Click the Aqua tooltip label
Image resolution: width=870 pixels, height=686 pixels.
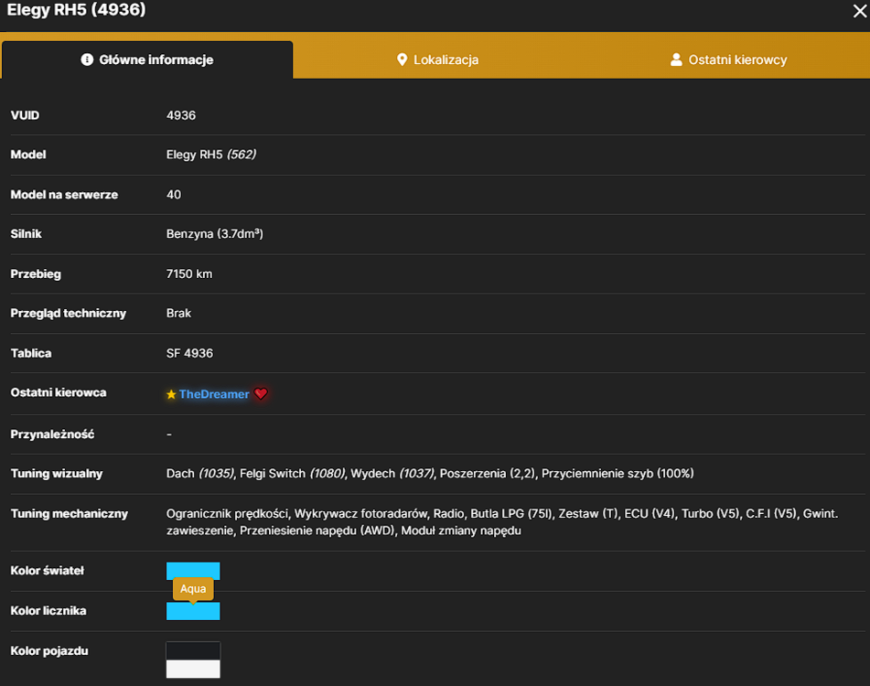(x=193, y=589)
